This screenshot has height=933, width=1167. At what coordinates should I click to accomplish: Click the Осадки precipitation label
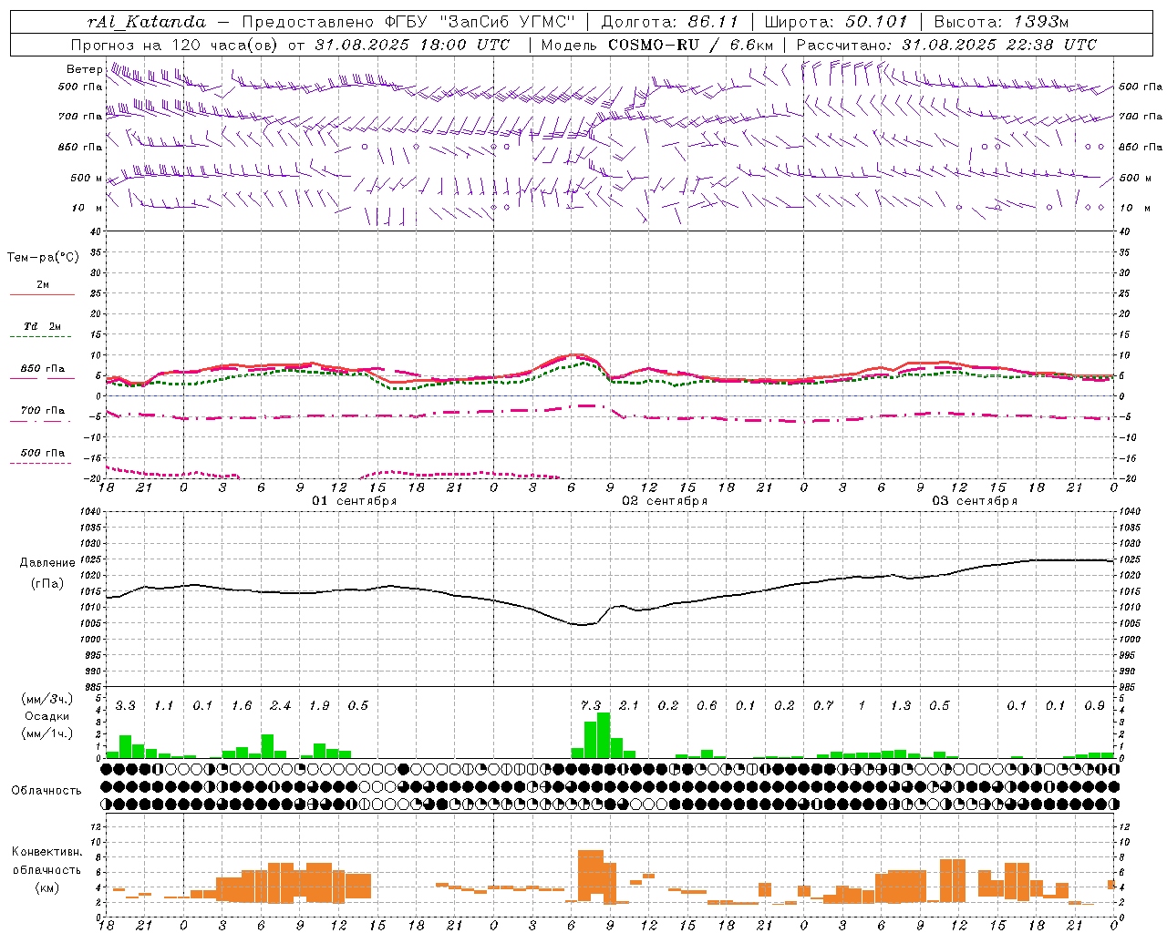(46, 716)
